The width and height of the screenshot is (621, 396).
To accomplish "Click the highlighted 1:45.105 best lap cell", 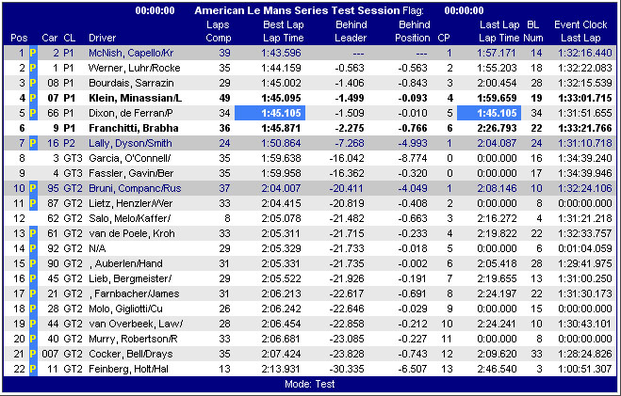I will [x=284, y=112].
